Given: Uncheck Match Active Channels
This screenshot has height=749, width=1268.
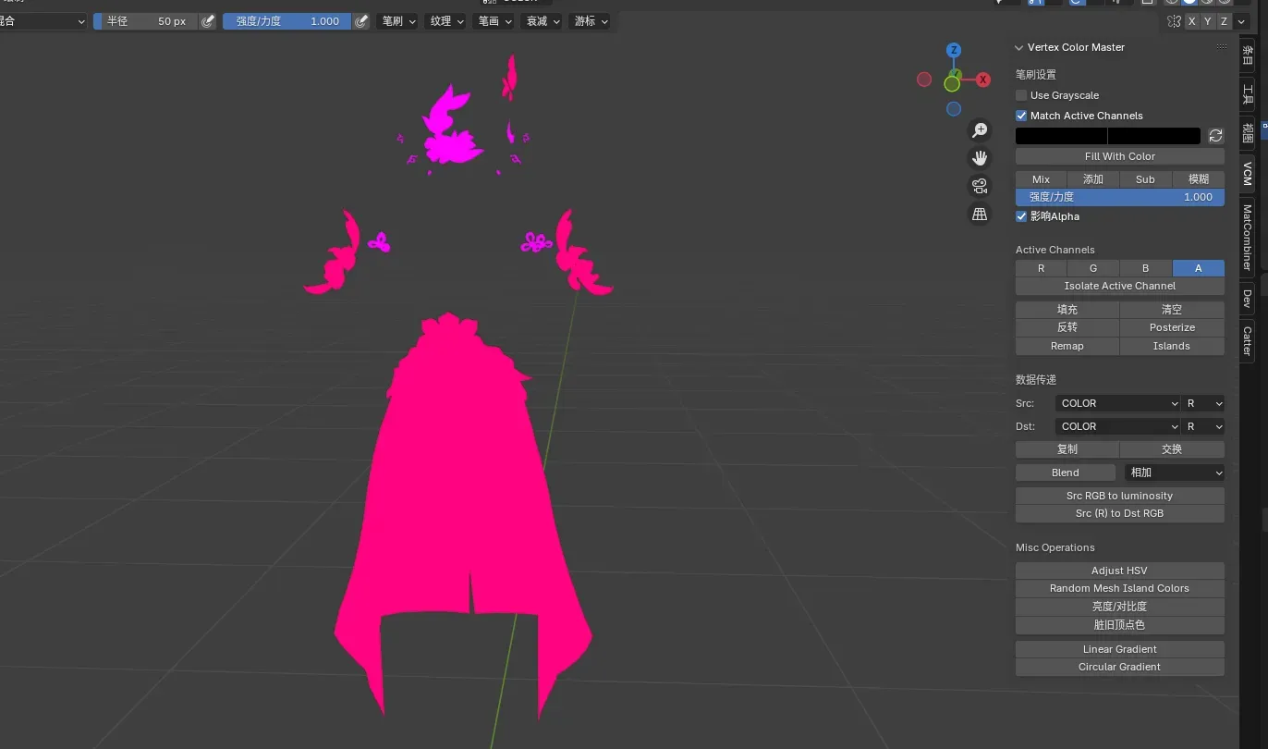Looking at the screenshot, I should tap(1021, 116).
